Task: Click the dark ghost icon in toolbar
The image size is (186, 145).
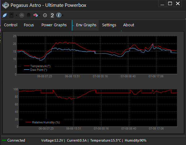Action: click(x=28, y=15)
